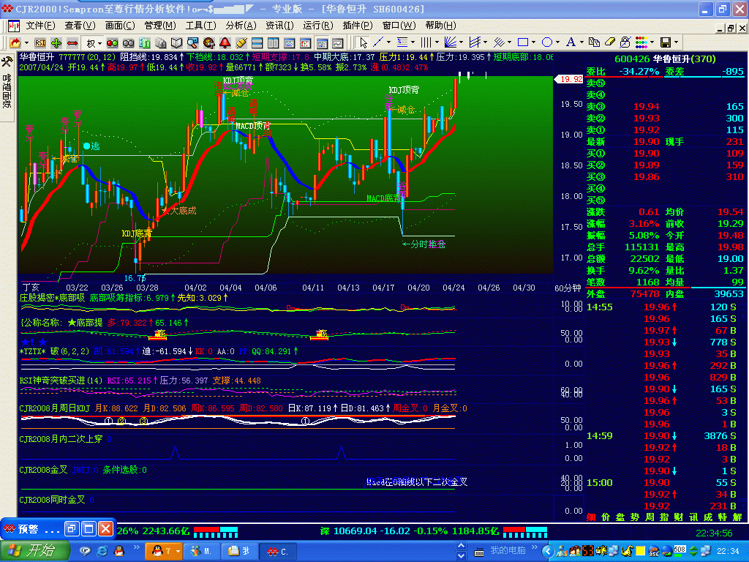Toggle the 权 price adjustment button
This screenshot has width=749, height=562.
point(91,42)
